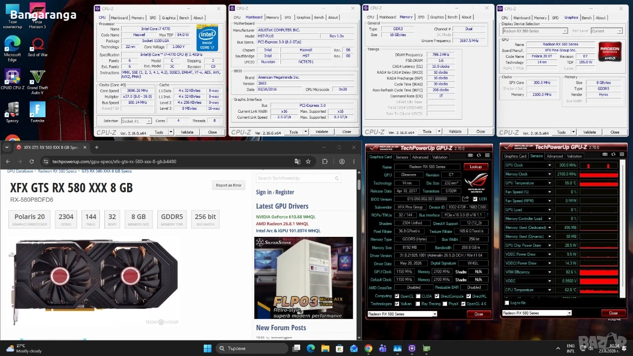This screenshot has width=633, height=356.
Task: Open a new Chrome tab
Action: point(96,147)
